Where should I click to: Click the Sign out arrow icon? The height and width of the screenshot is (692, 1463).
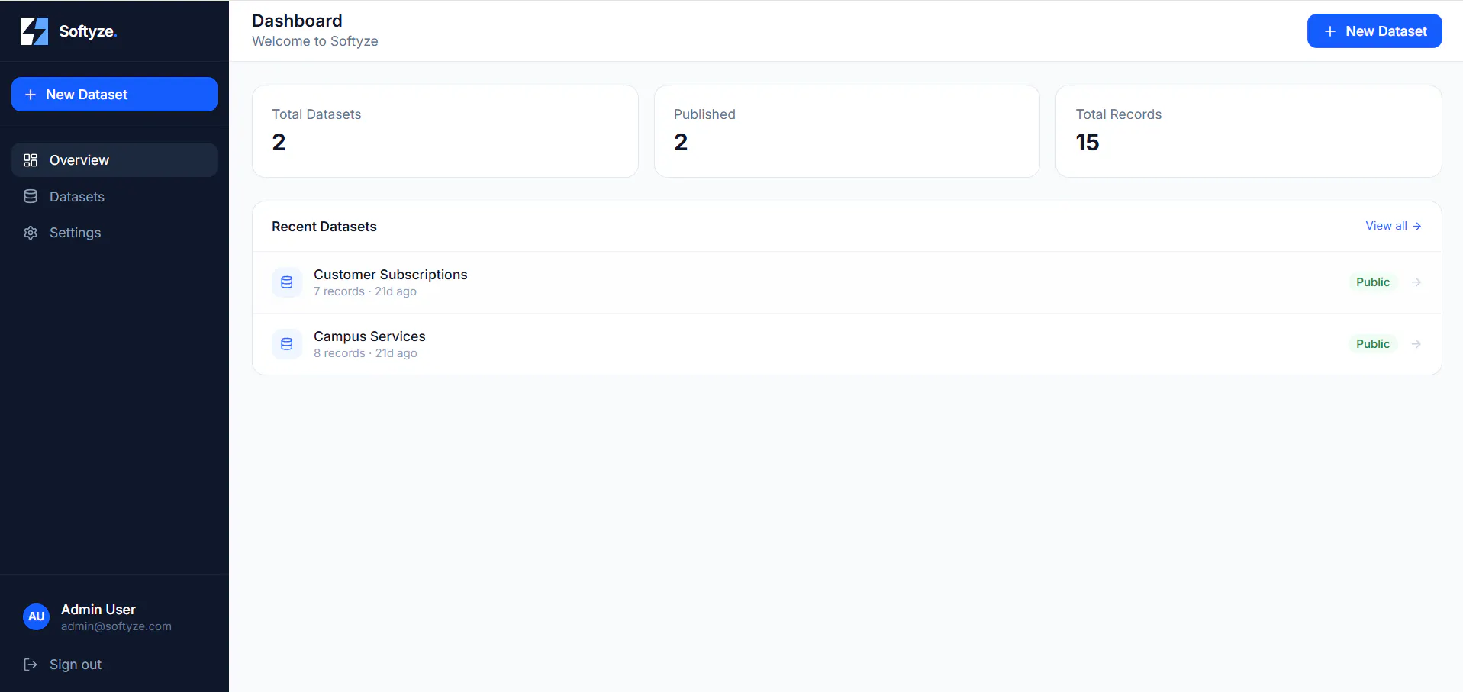click(x=31, y=665)
